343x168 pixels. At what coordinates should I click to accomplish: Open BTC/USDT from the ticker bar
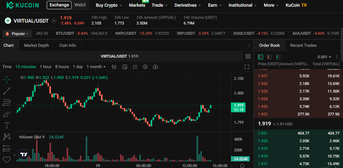pos(82,34)
